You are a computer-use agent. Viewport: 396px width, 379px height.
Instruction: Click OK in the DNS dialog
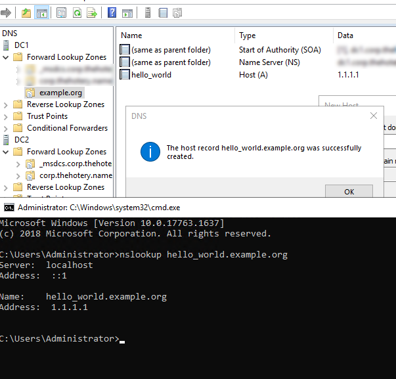coord(349,192)
